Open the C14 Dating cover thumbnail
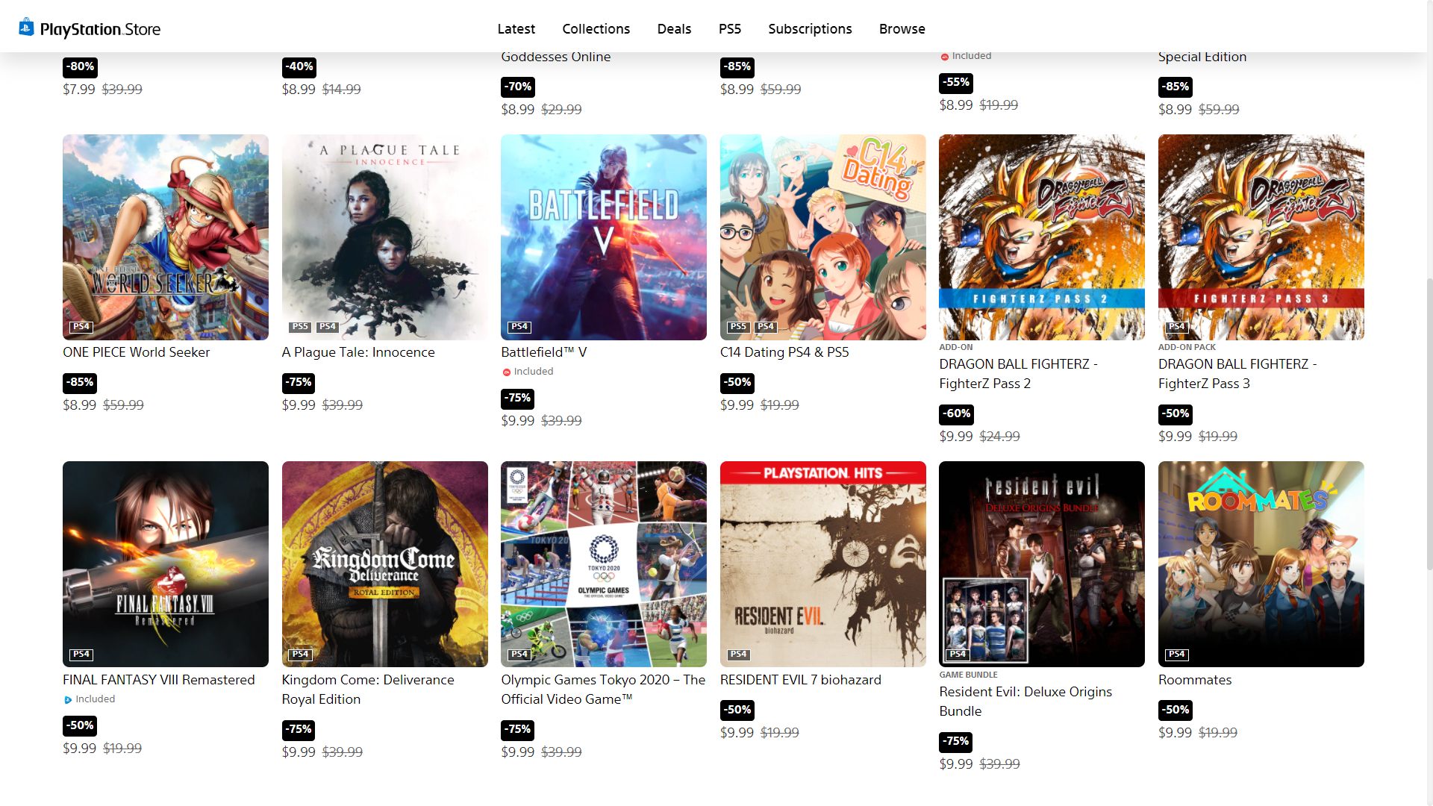This screenshot has width=1433, height=806. 822,237
